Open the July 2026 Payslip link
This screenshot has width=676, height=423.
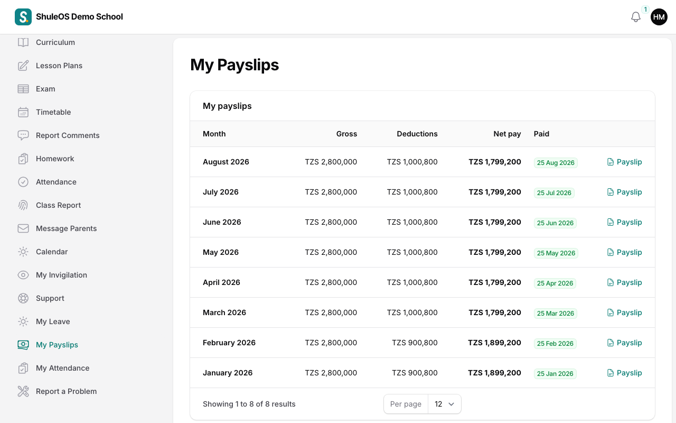[624, 192]
